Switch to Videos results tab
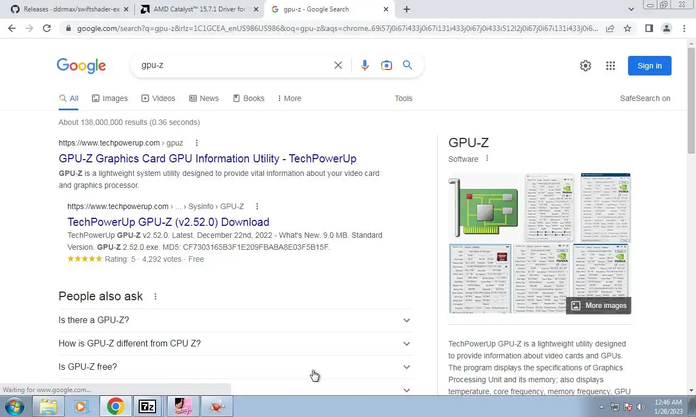696x417 pixels. pyautogui.click(x=158, y=98)
